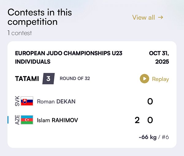Open Islam RAHIMOV's profile
The height and width of the screenshot is (156, 184).
pos(57,120)
